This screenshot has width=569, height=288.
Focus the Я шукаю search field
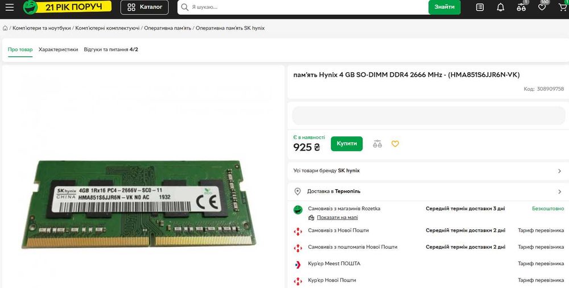click(303, 7)
